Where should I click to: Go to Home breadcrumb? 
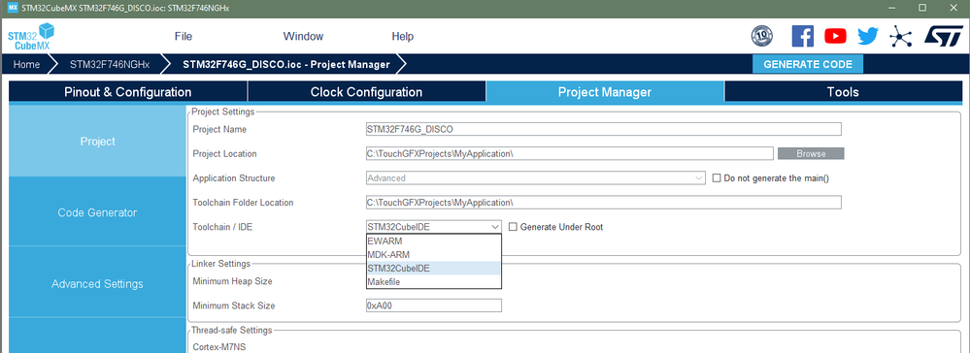coord(26,64)
